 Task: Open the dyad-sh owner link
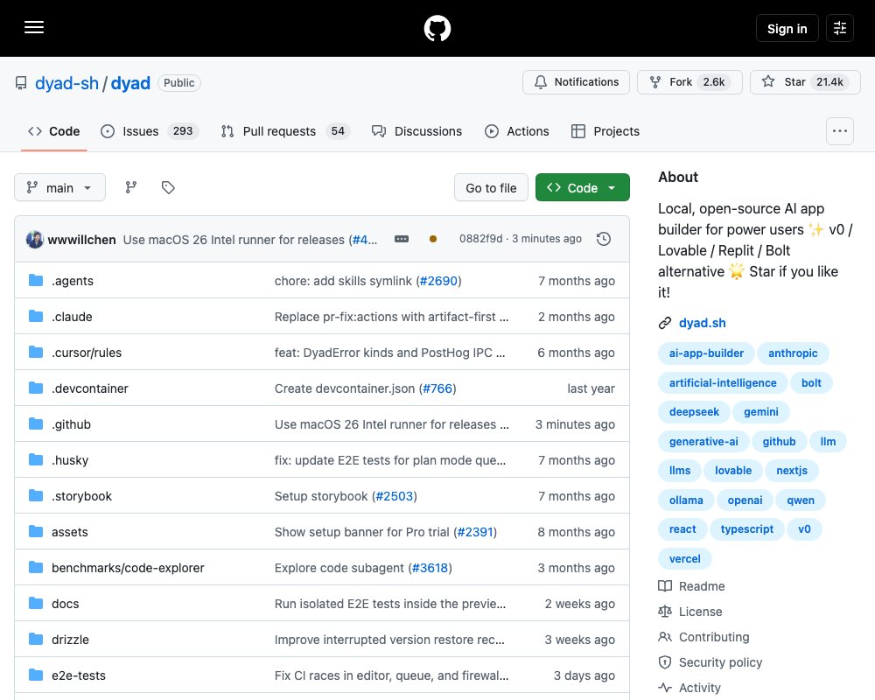(66, 83)
